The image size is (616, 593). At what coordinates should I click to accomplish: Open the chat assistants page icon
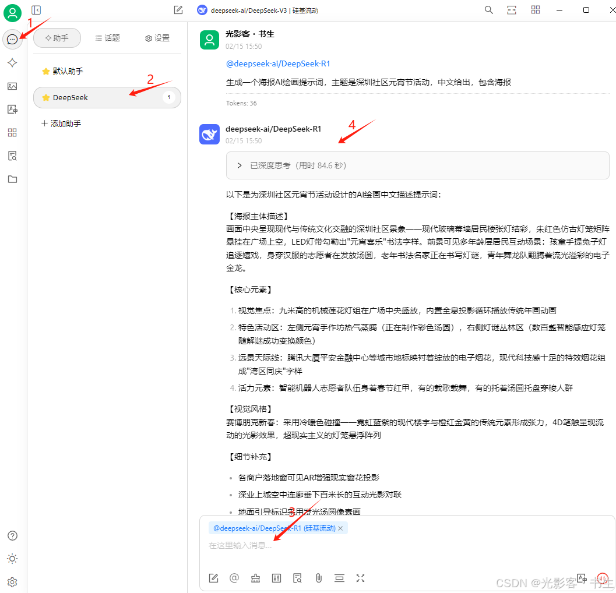click(x=12, y=39)
